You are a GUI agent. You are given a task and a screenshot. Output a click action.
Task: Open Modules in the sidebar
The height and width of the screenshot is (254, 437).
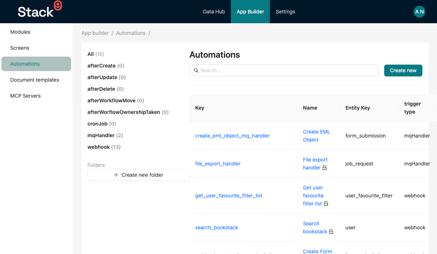(x=36, y=32)
